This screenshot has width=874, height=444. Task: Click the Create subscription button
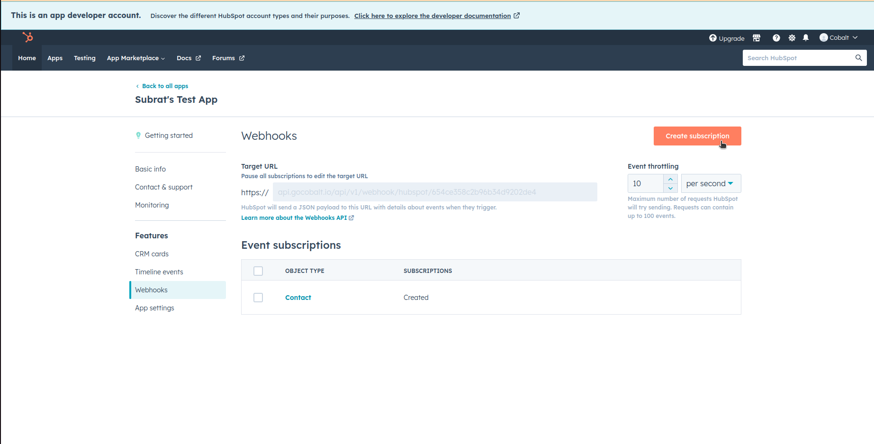[x=697, y=136]
